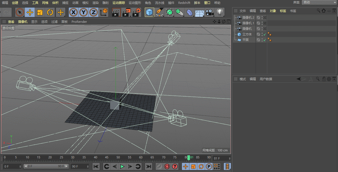
Task: Select the 平面 object in the list
Action: coord(245,40)
